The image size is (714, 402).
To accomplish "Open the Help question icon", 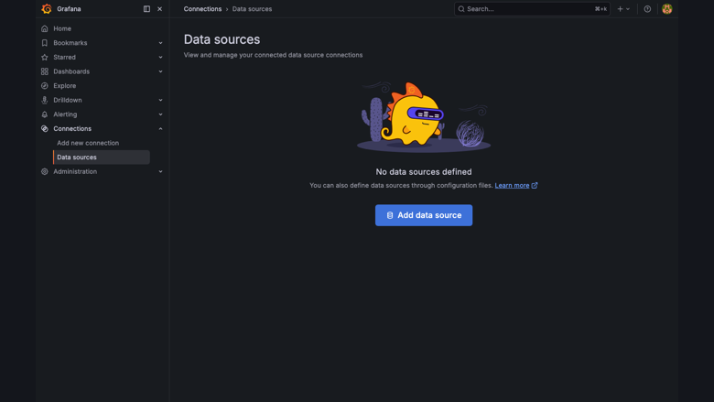I will click(647, 8).
